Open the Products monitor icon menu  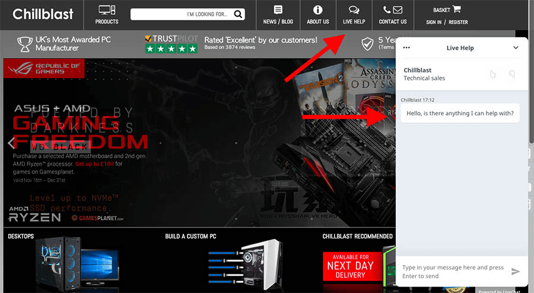click(x=107, y=14)
